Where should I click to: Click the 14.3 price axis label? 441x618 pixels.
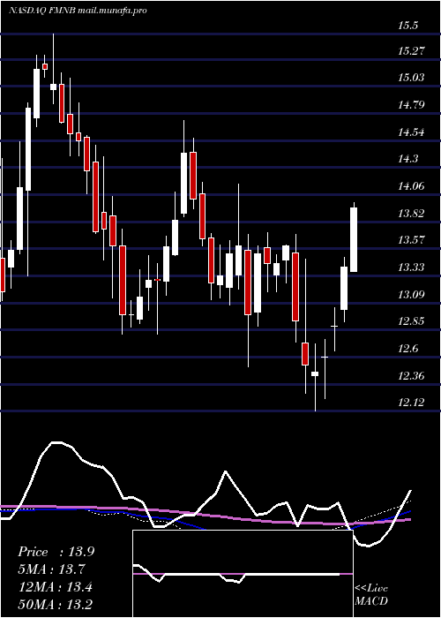407,159
